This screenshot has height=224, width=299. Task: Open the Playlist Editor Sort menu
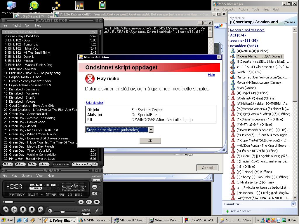[x=28, y=25]
